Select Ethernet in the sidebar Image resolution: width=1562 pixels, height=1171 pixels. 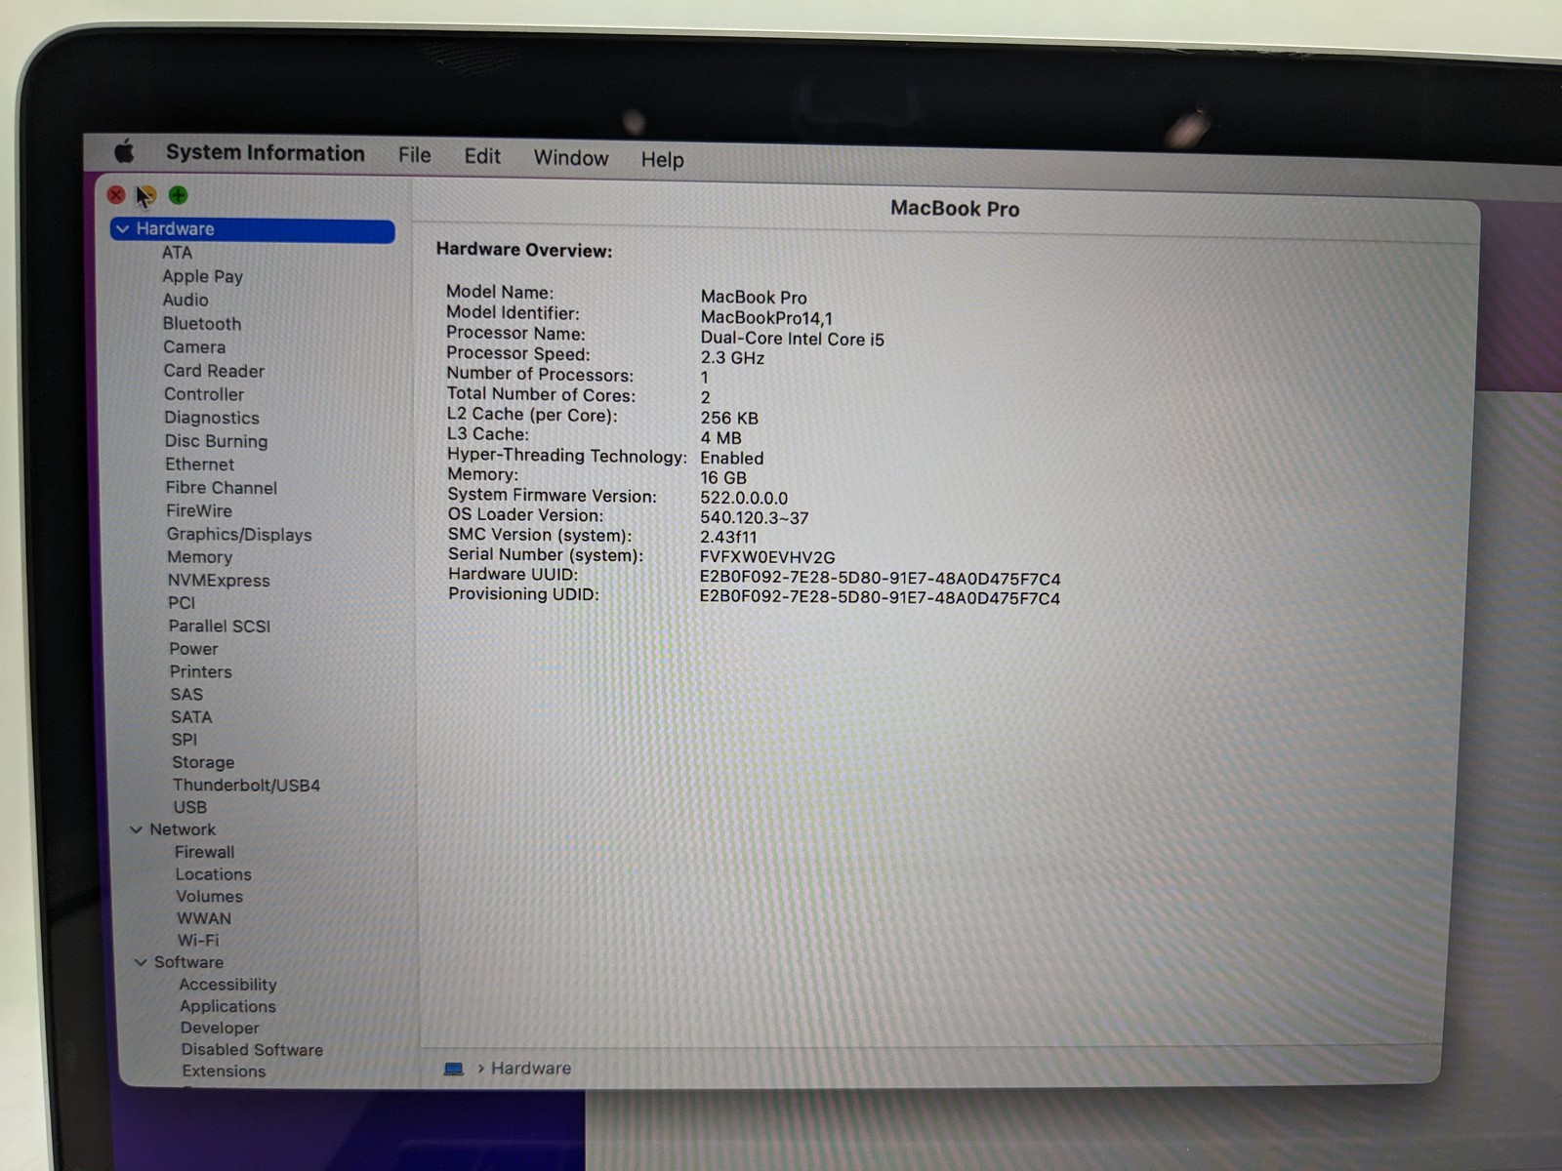point(199,464)
